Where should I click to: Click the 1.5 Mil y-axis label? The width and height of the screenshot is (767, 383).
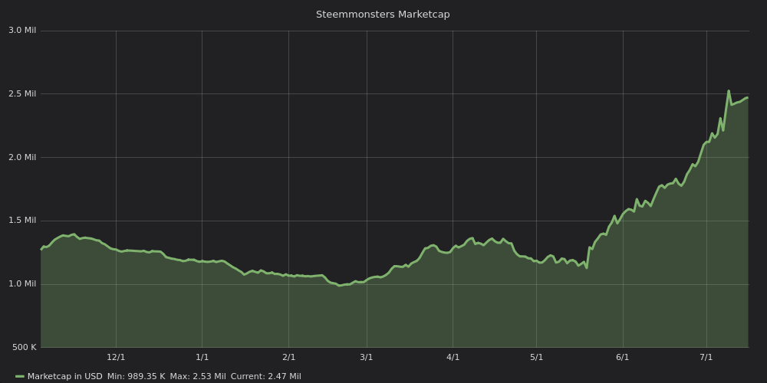tap(22, 221)
